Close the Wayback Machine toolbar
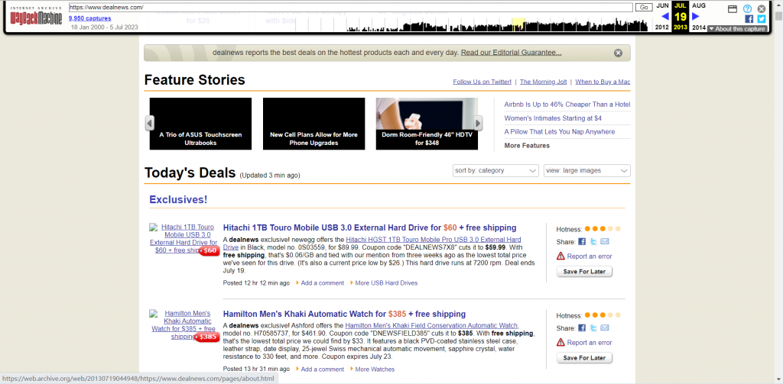The height and width of the screenshot is (384, 783). (761, 8)
